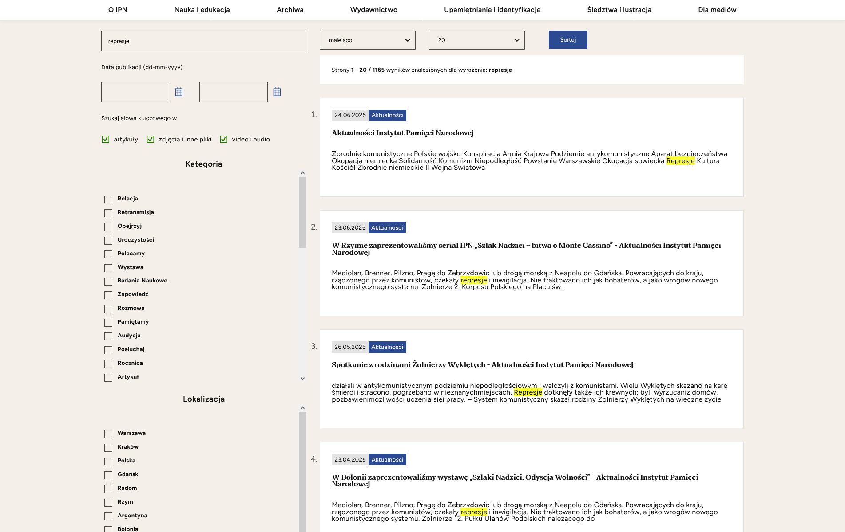The image size is (845, 532).
Task: Click the Aktualności tag on the 24.06.2025 result
Action: pyautogui.click(x=387, y=115)
